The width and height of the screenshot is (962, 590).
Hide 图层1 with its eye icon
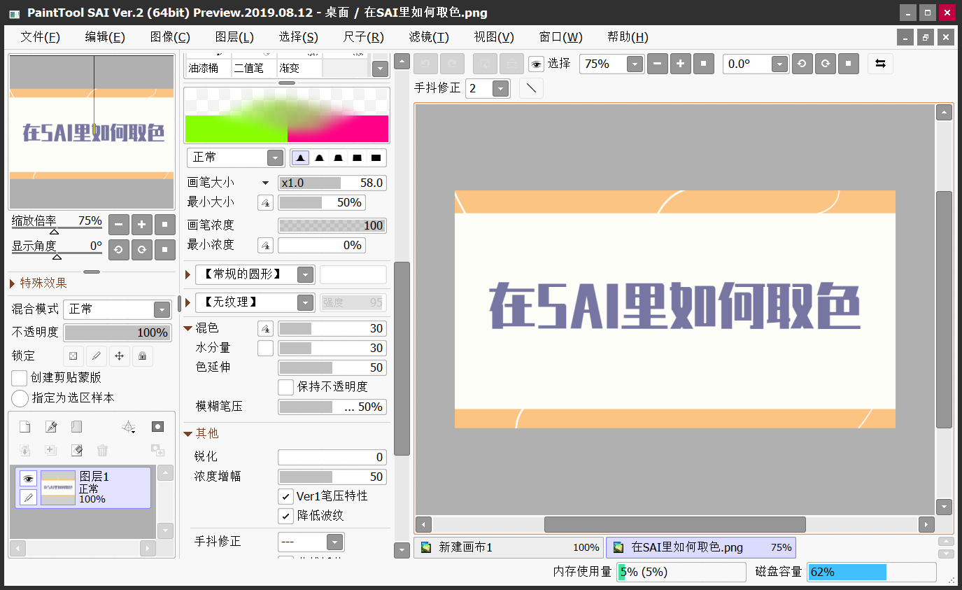(x=28, y=479)
